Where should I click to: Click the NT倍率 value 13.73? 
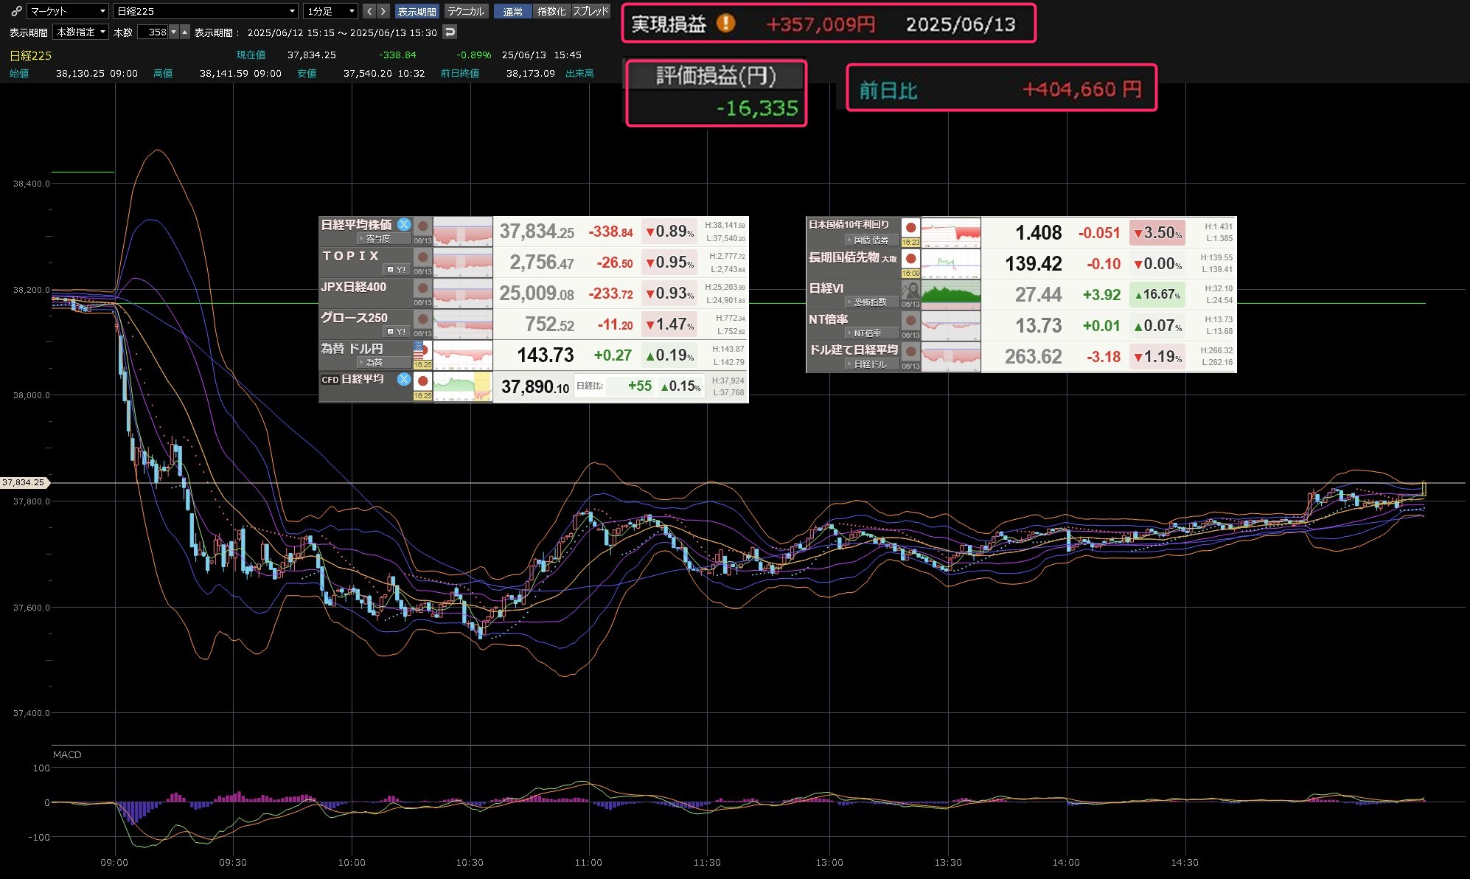pyautogui.click(x=1038, y=326)
